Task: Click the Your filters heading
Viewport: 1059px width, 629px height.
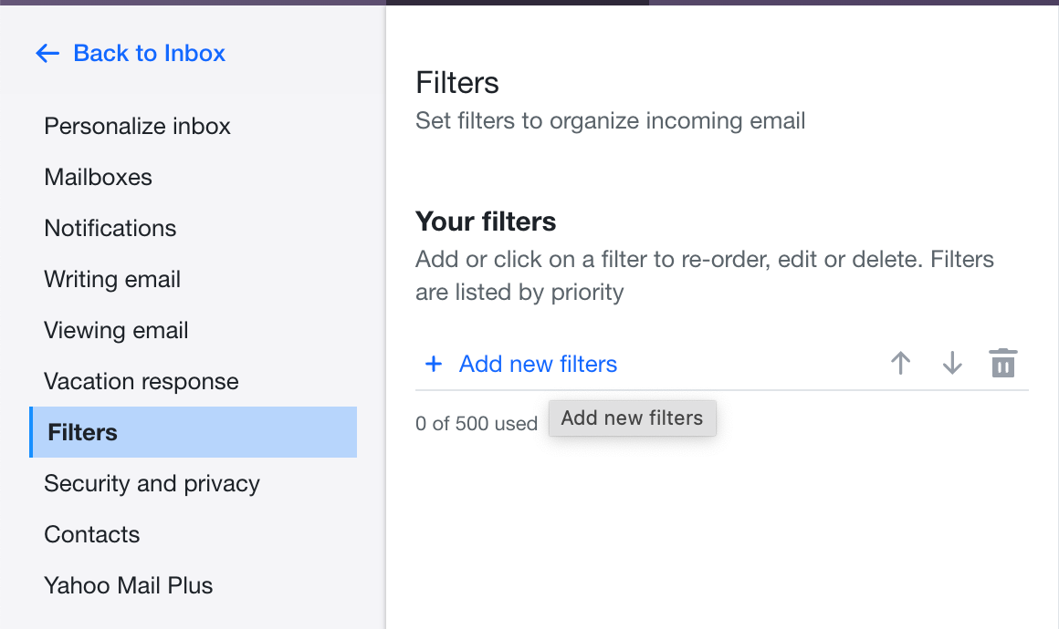Action: coord(486,221)
